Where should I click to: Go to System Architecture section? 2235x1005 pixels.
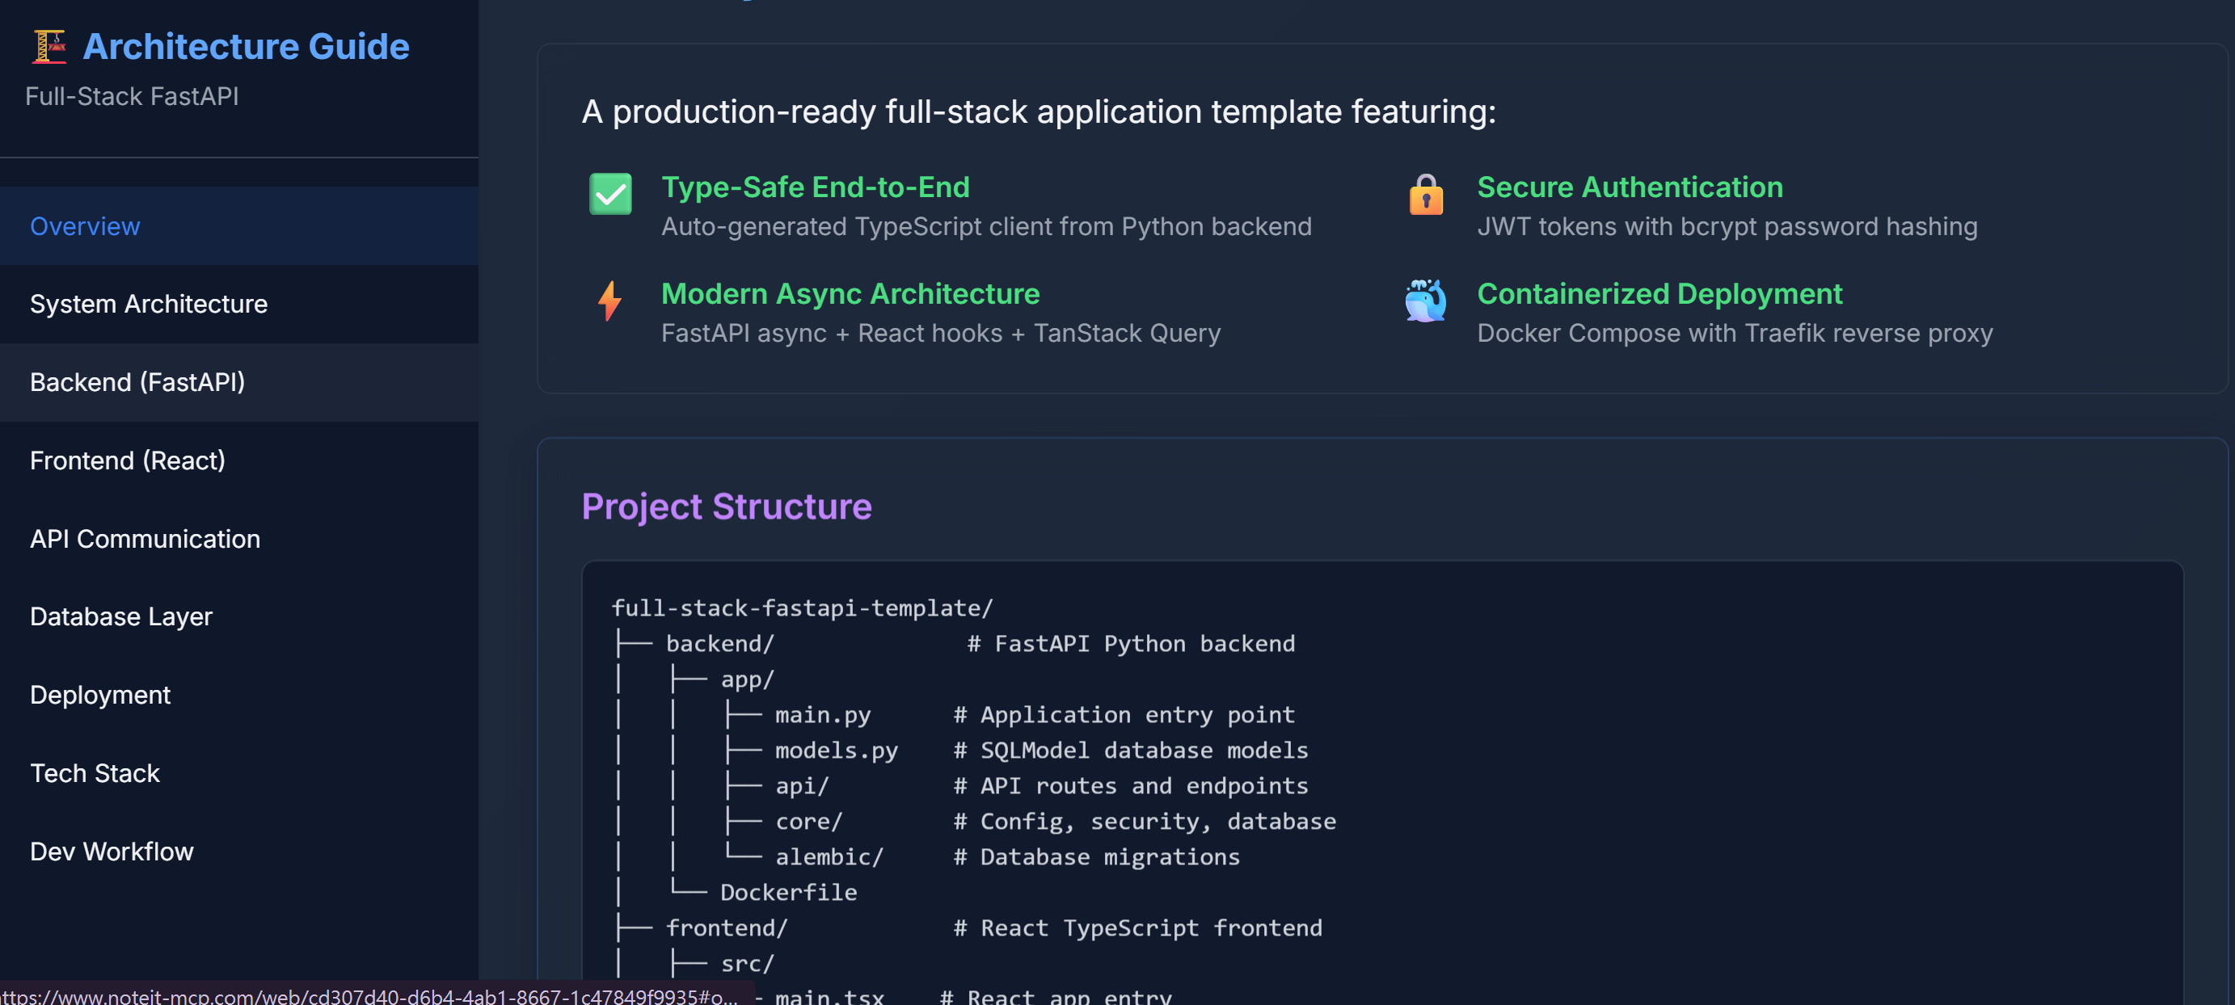point(149,305)
